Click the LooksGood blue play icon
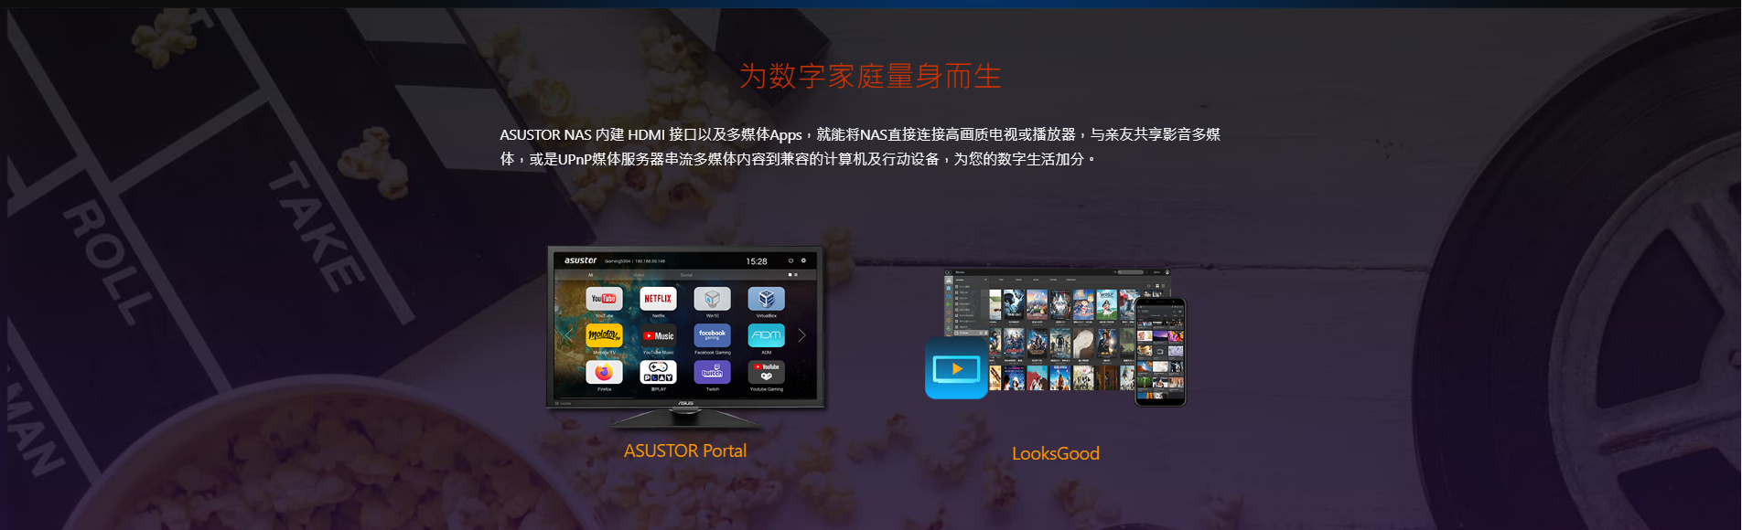This screenshot has height=530, width=1742. pyautogui.click(x=956, y=368)
